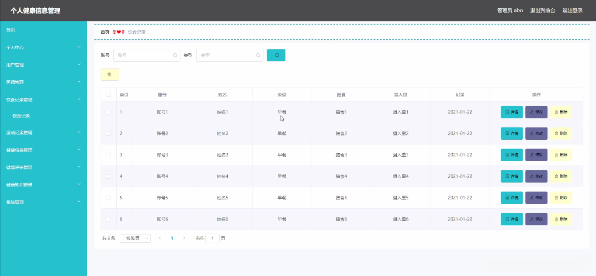Click 修改 for row 账号6
The height and width of the screenshot is (276, 596).
pyautogui.click(x=536, y=219)
